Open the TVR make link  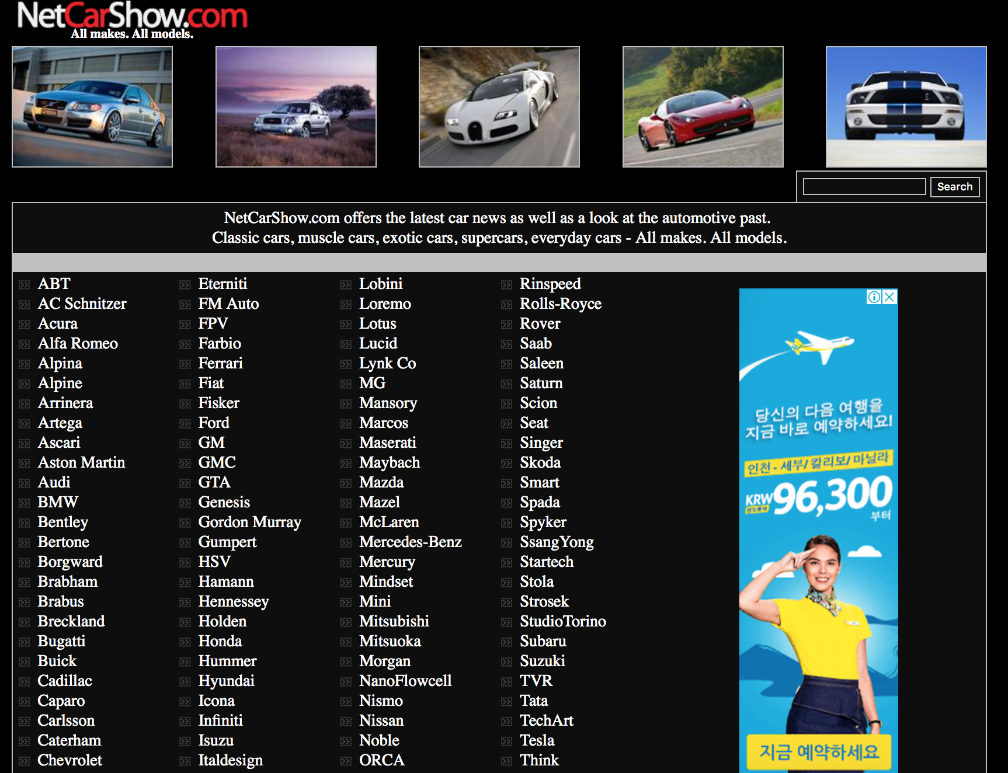pyautogui.click(x=536, y=681)
